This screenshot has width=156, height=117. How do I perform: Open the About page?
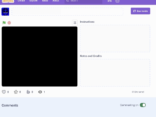[x=56, y=1]
